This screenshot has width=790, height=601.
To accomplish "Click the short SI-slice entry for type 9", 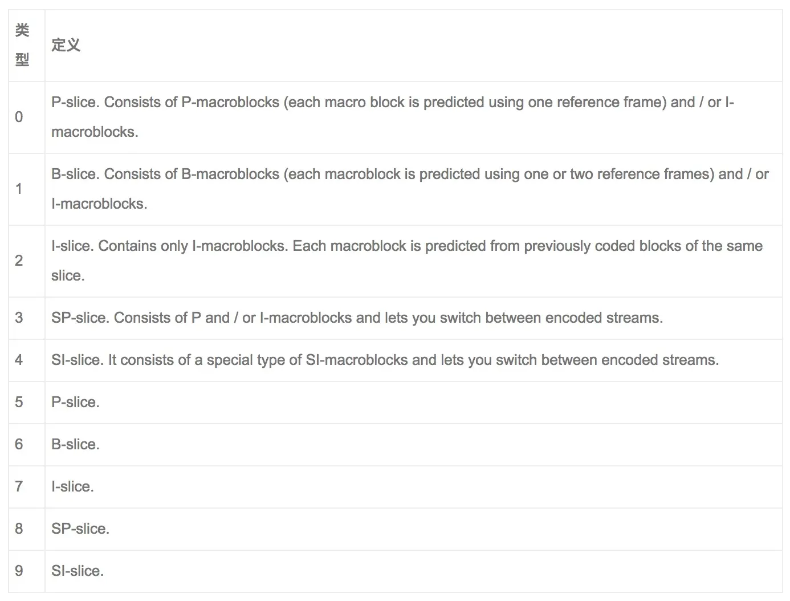I will tap(78, 571).
